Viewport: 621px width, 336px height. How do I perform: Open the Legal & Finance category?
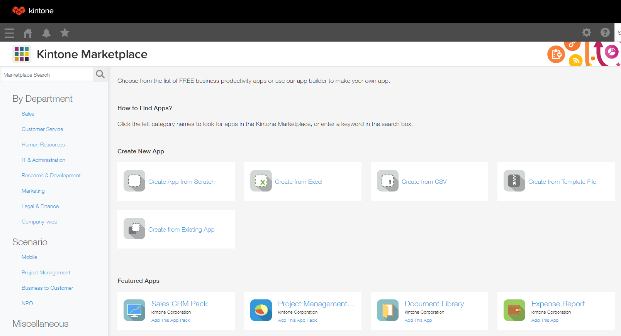[x=40, y=207]
